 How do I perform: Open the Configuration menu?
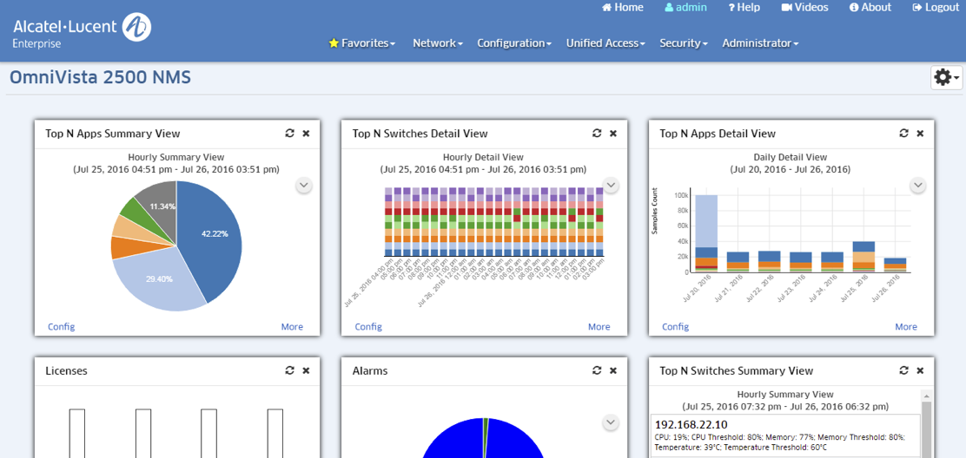(x=514, y=43)
